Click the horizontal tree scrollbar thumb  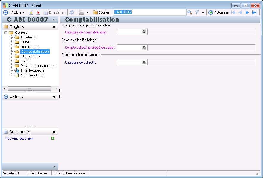coord(29,88)
